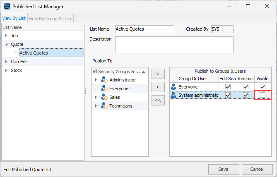The image size is (277, 177).
Task: Click the System administrator user icon
Action: pos(173,95)
